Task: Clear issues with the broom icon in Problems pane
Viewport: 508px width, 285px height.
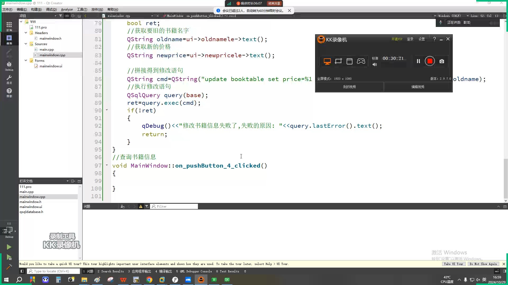Action: click(122, 206)
